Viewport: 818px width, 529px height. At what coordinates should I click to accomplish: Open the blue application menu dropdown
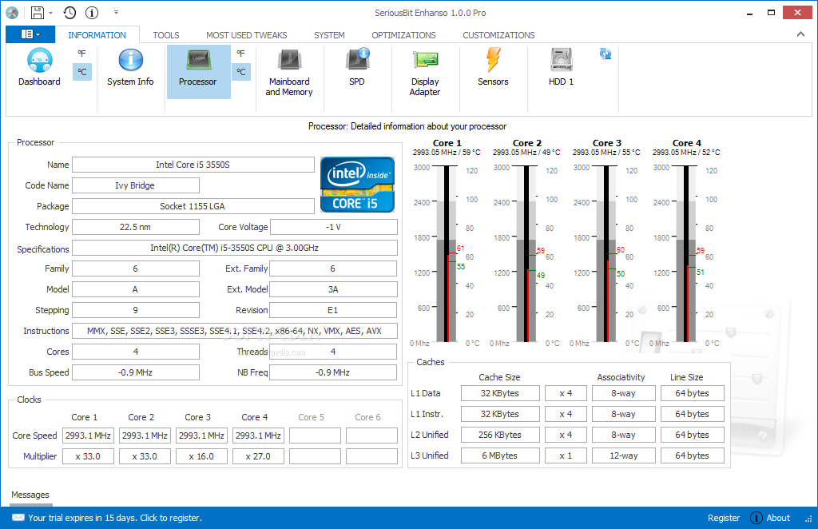click(x=30, y=34)
